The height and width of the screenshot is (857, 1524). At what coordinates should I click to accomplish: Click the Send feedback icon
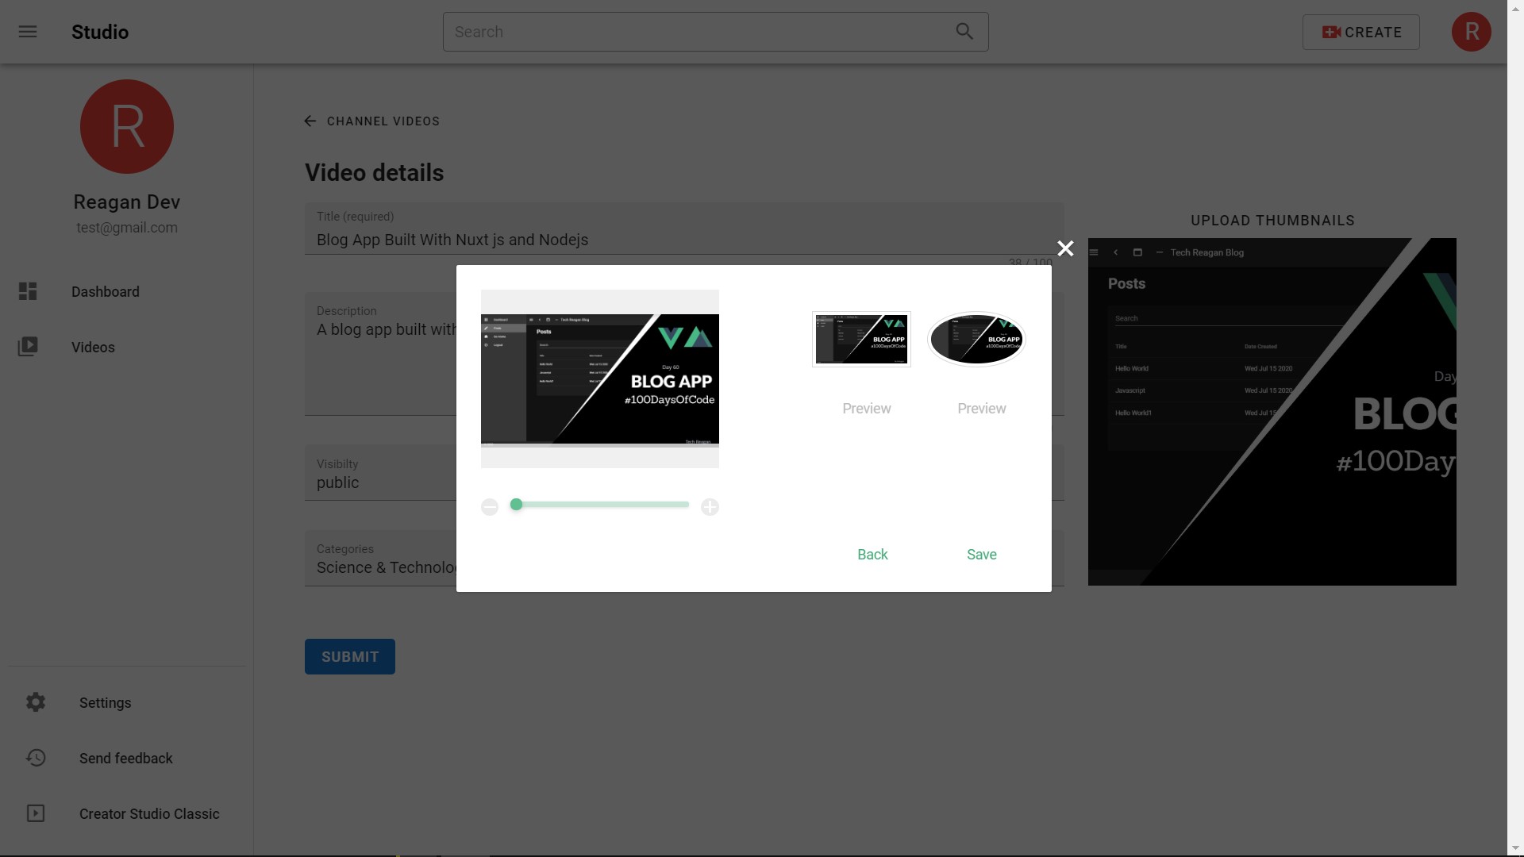[x=36, y=758]
